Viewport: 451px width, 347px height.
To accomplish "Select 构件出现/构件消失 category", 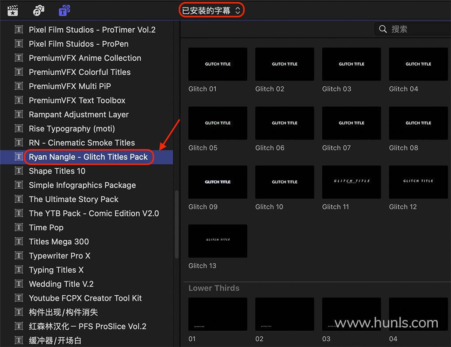I will 63,312.
